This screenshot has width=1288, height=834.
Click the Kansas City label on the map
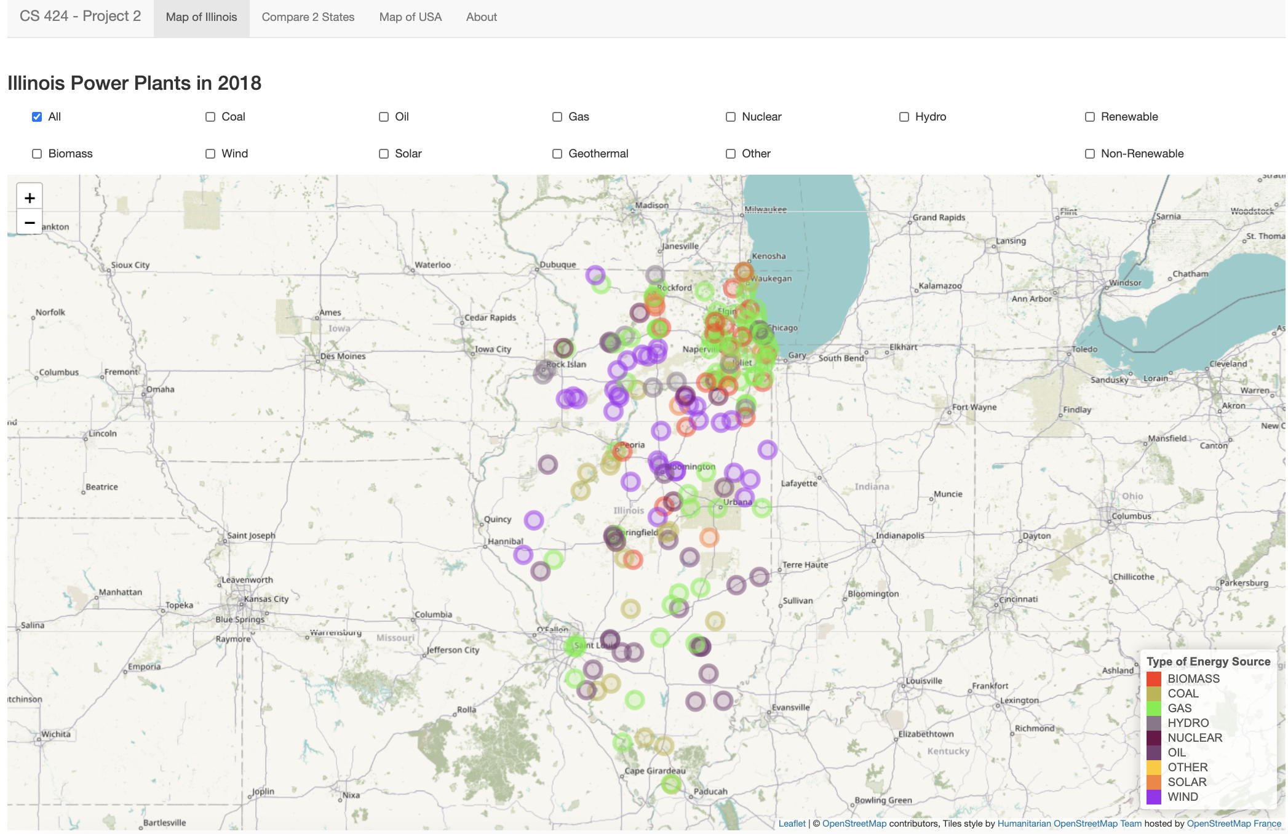266,599
